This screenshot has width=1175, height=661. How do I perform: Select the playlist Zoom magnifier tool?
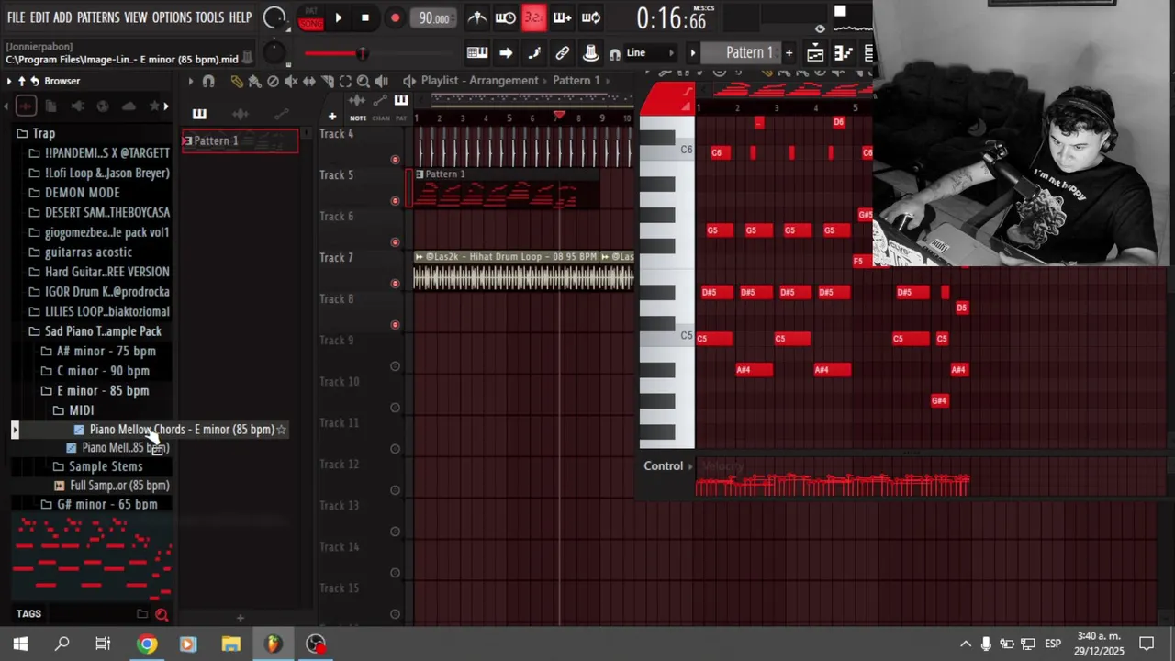coord(364,81)
